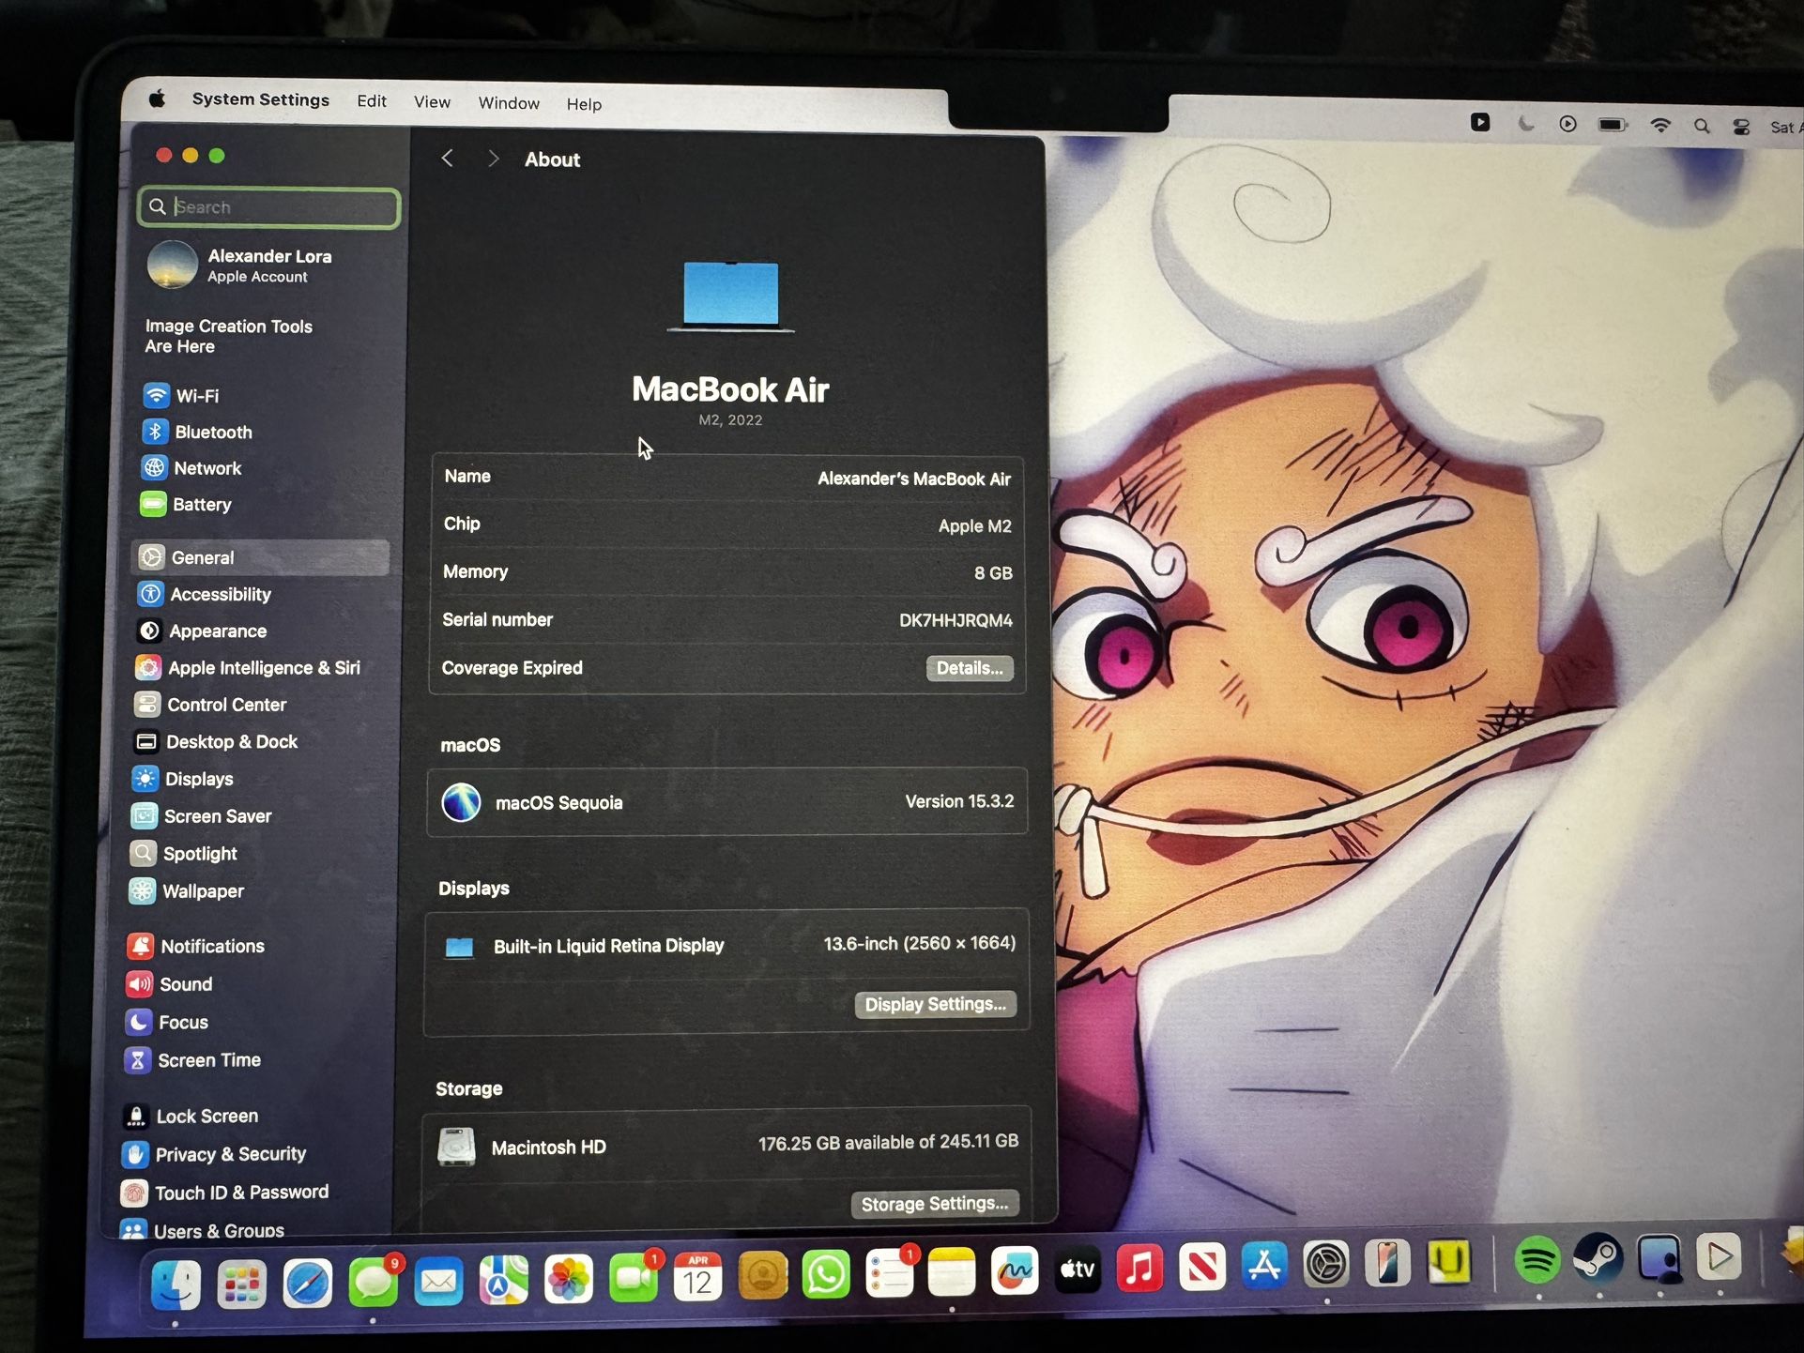Open Control Center from menu bar
Screen dimensions: 1804x1353
(x=1741, y=127)
